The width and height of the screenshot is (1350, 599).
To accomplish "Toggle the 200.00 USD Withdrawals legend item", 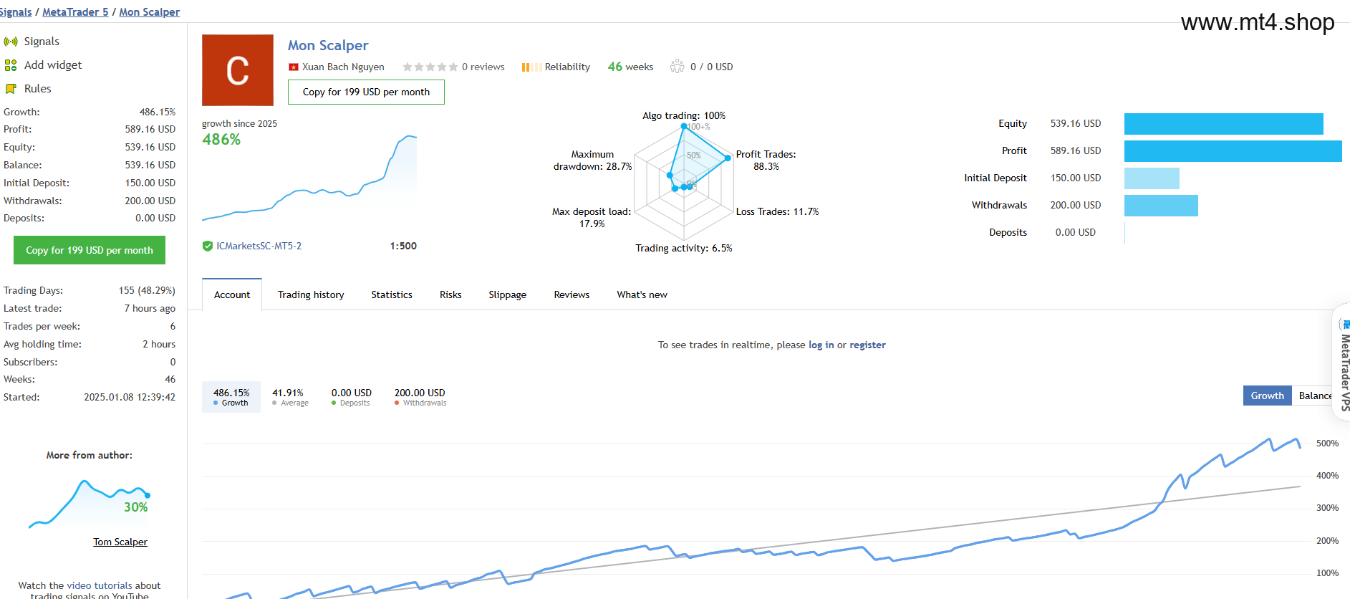I will pyautogui.click(x=420, y=397).
